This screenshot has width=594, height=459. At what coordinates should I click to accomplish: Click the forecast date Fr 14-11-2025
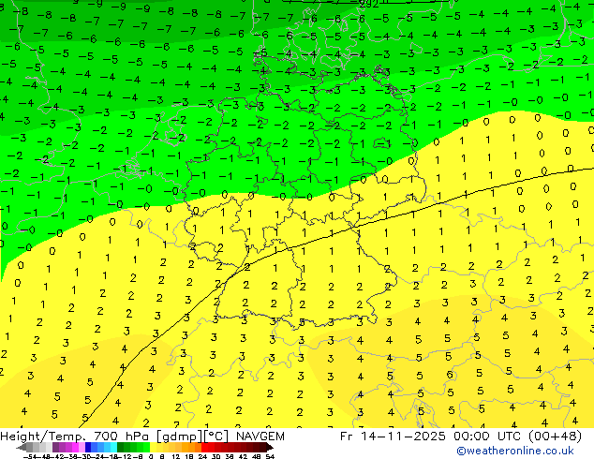(393, 437)
